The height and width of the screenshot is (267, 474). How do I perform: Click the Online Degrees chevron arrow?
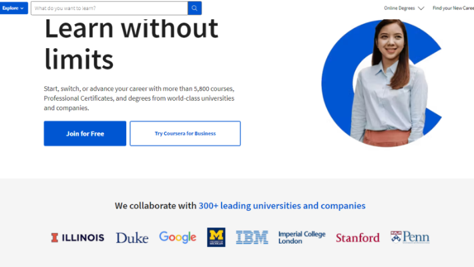point(421,9)
